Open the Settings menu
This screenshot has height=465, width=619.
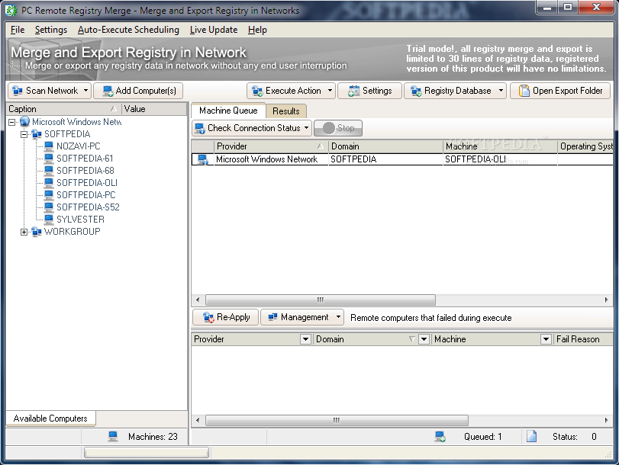click(51, 30)
